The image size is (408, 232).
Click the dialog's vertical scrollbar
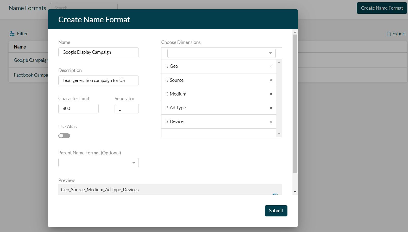(295, 104)
